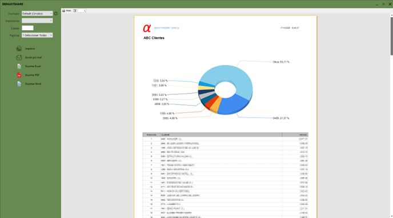Click the Print icon in the preview toolbar
This screenshot has height=218, width=393.
[x=63, y=11]
